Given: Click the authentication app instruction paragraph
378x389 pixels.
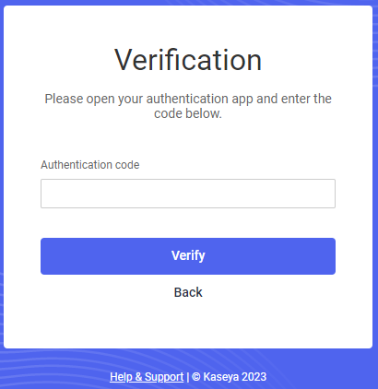Looking at the screenshot, I should [188, 106].
